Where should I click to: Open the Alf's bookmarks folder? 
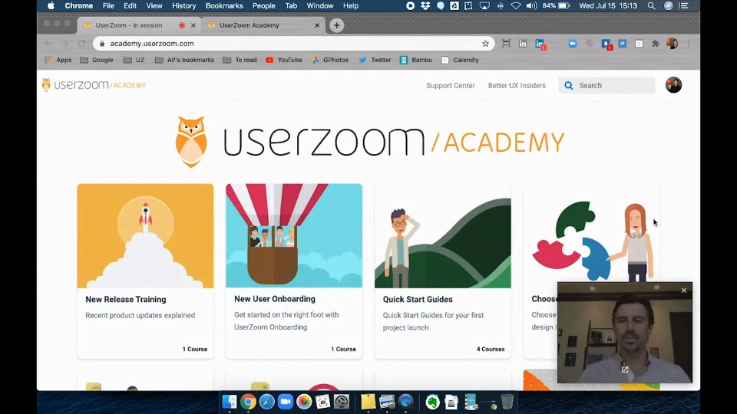point(184,60)
